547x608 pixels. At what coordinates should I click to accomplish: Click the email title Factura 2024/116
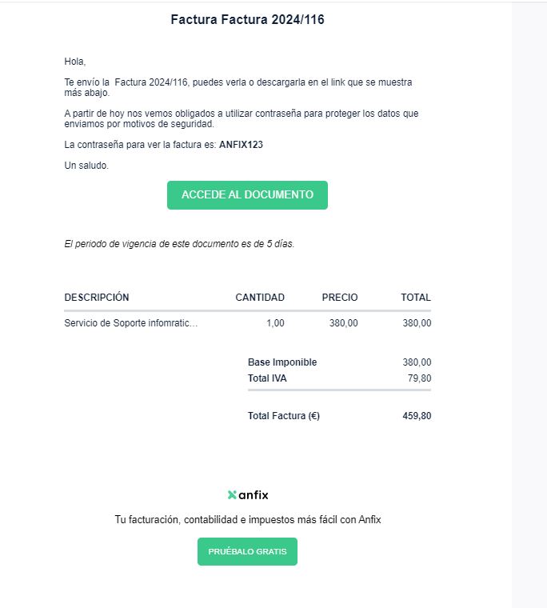click(247, 20)
